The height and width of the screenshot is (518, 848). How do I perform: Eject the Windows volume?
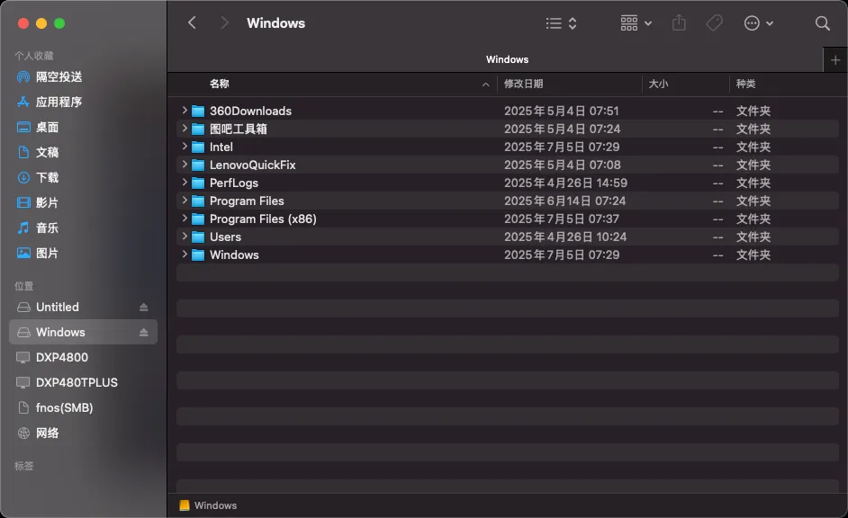(143, 332)
